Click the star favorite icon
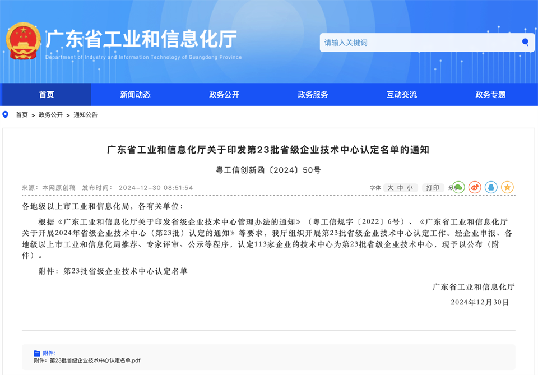The height and width of the screenshot is (375, 538). [x=507, y=187]
